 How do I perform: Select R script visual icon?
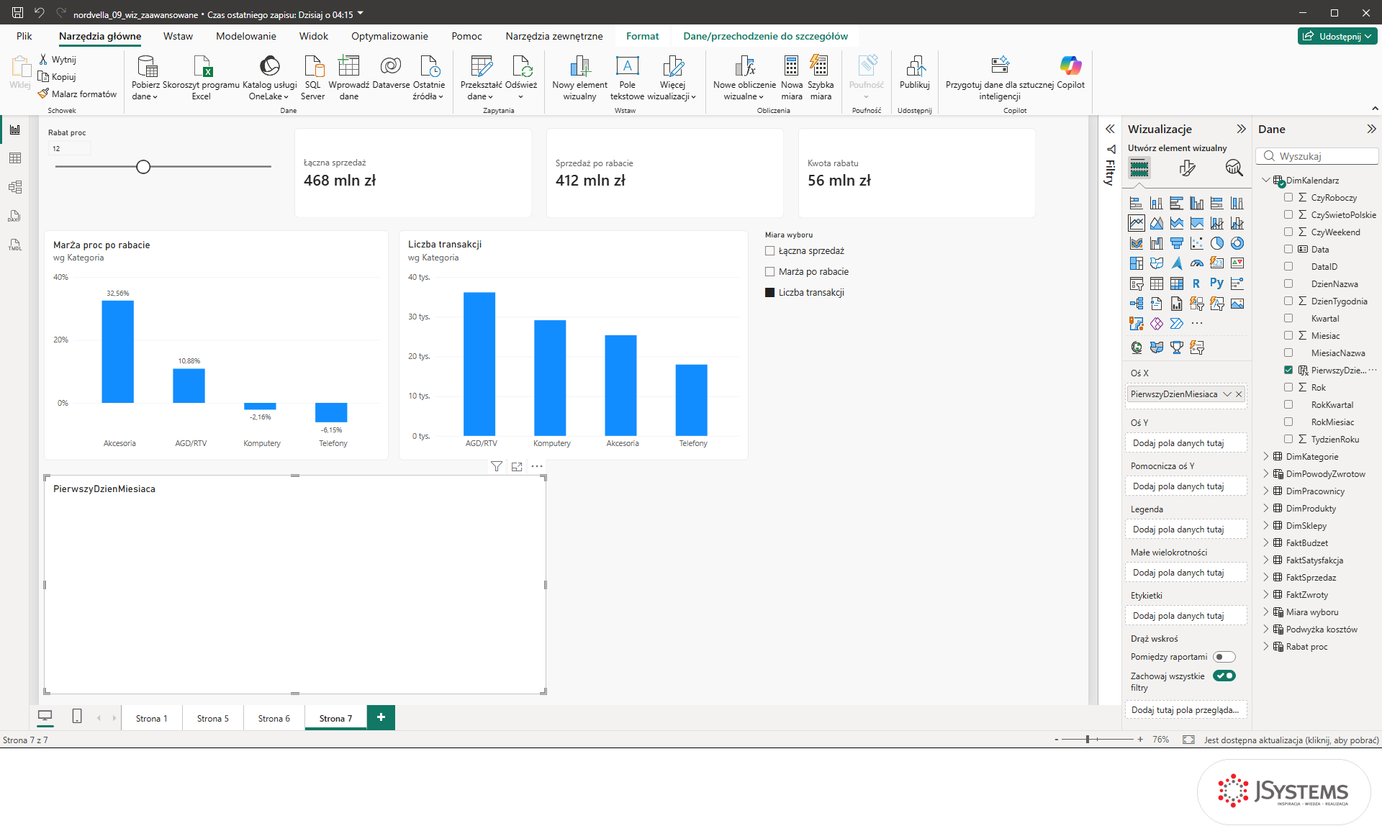(x=1196, y=283)
